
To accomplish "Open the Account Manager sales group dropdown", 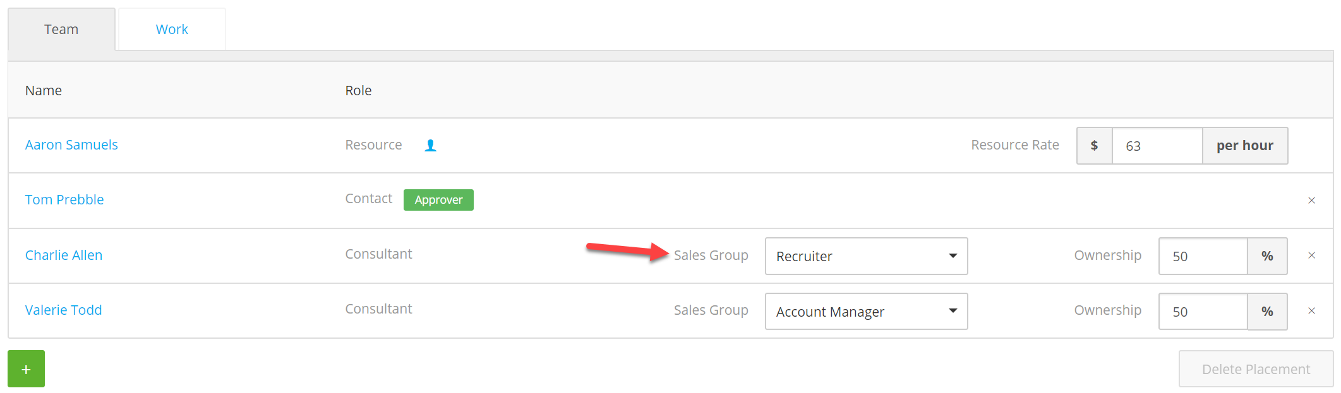I will point(866,312).
